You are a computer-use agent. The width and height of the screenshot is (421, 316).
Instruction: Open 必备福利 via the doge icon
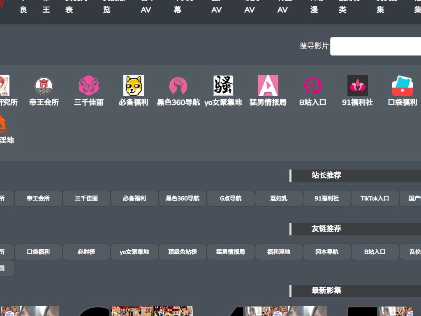coord(133,86)
